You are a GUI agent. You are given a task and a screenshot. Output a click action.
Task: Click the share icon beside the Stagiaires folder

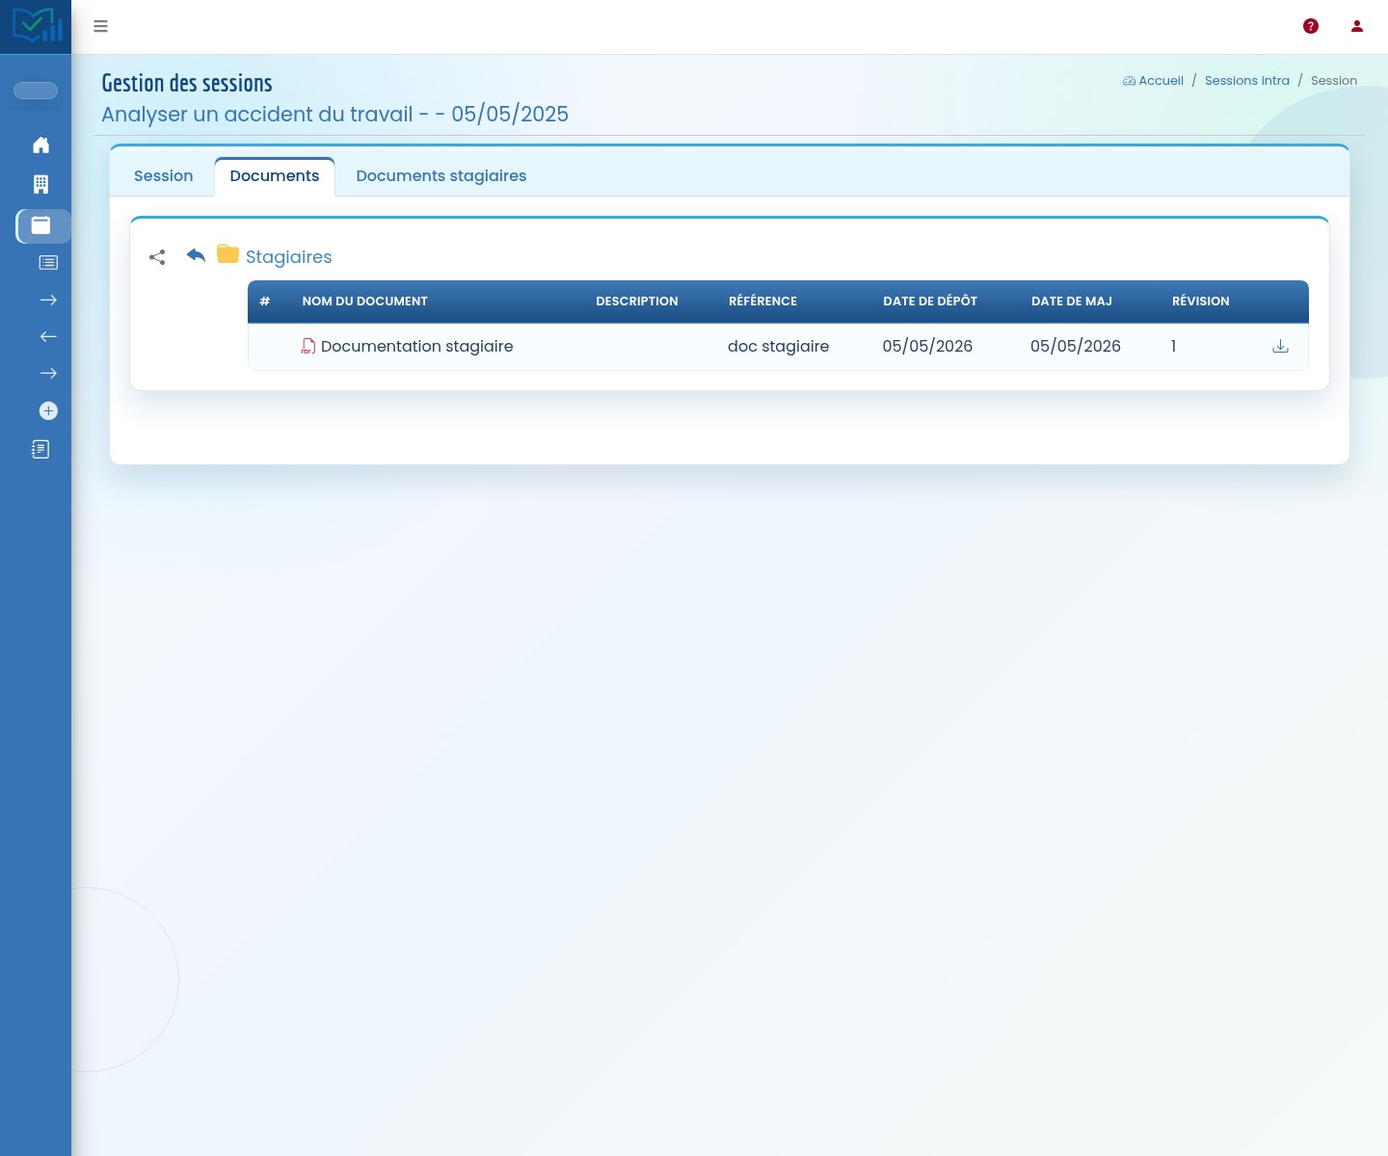click(x=157, y=257)
